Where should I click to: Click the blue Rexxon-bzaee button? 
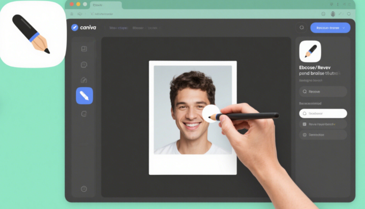click(x=330, y=28)
